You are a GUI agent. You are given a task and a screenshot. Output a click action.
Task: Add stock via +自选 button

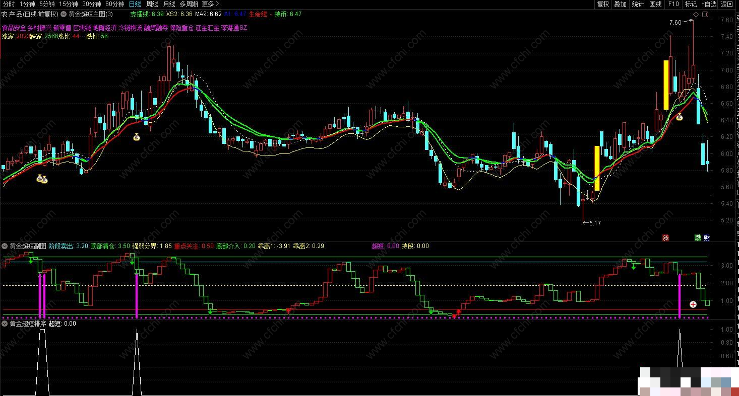709,4
